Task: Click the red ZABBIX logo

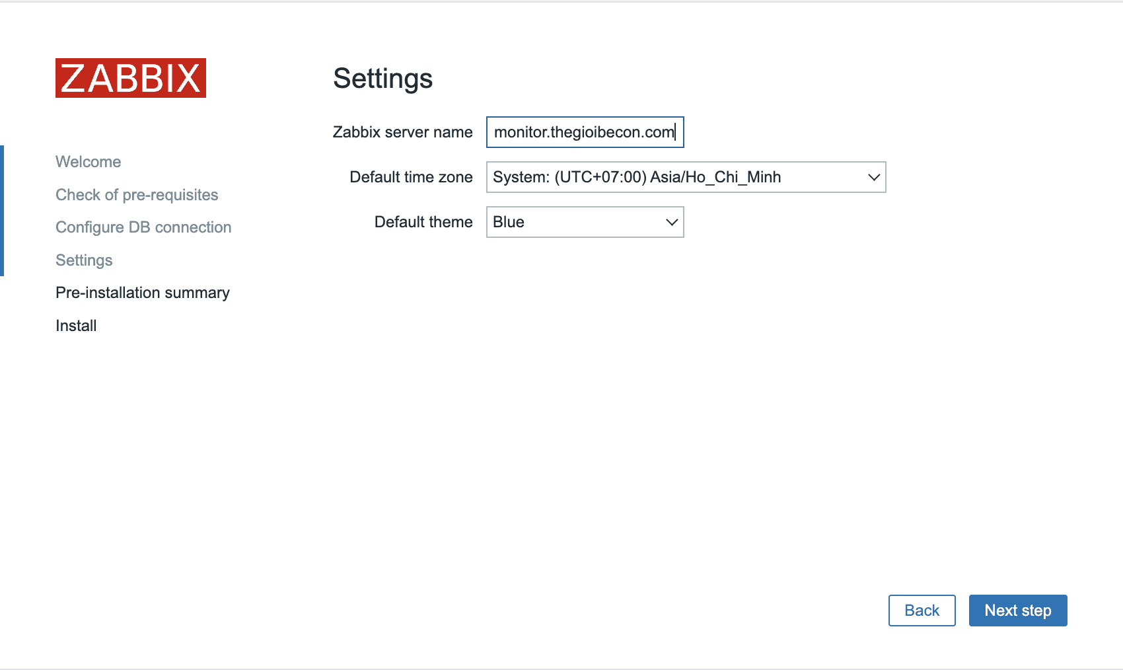Action: 130,79
